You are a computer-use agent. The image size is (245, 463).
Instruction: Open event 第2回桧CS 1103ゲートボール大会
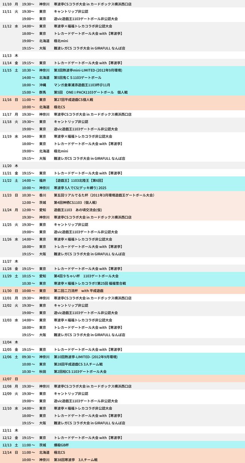(80, 372)
